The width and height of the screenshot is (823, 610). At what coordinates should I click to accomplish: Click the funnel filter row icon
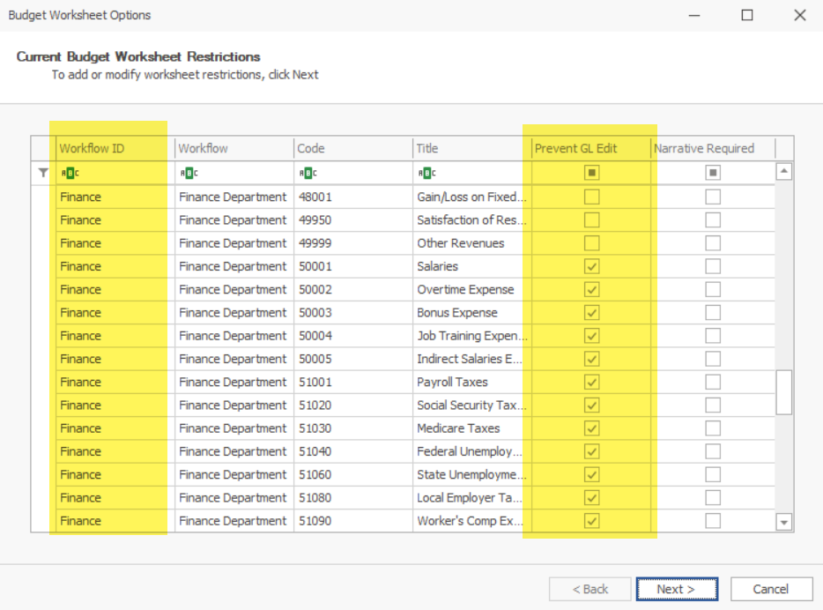click(42, 174)
